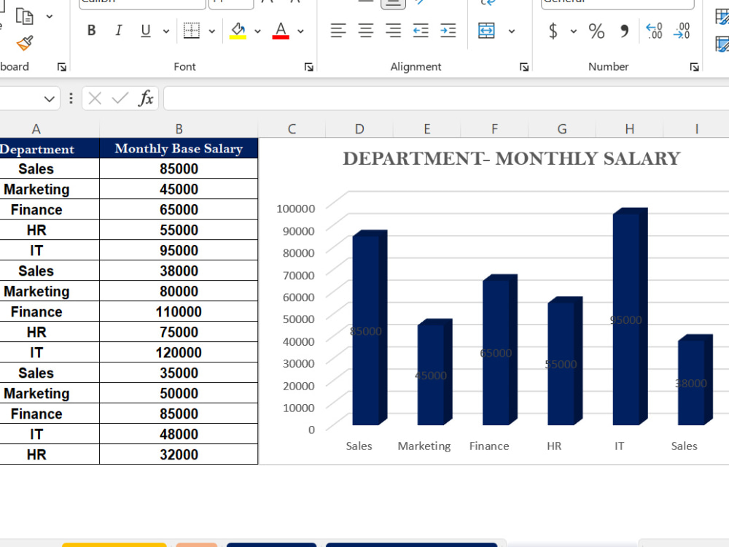This screenshot has height=547, width=729.
Task: Select cell with value 48000
Action: [179, 434]
